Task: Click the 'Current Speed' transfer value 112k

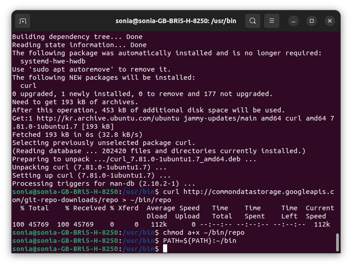Action: point(322,224)
